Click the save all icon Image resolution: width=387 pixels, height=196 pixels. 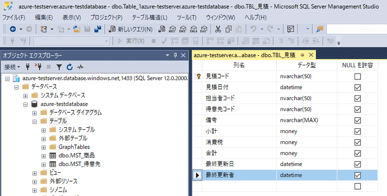[x=98, y=29]
